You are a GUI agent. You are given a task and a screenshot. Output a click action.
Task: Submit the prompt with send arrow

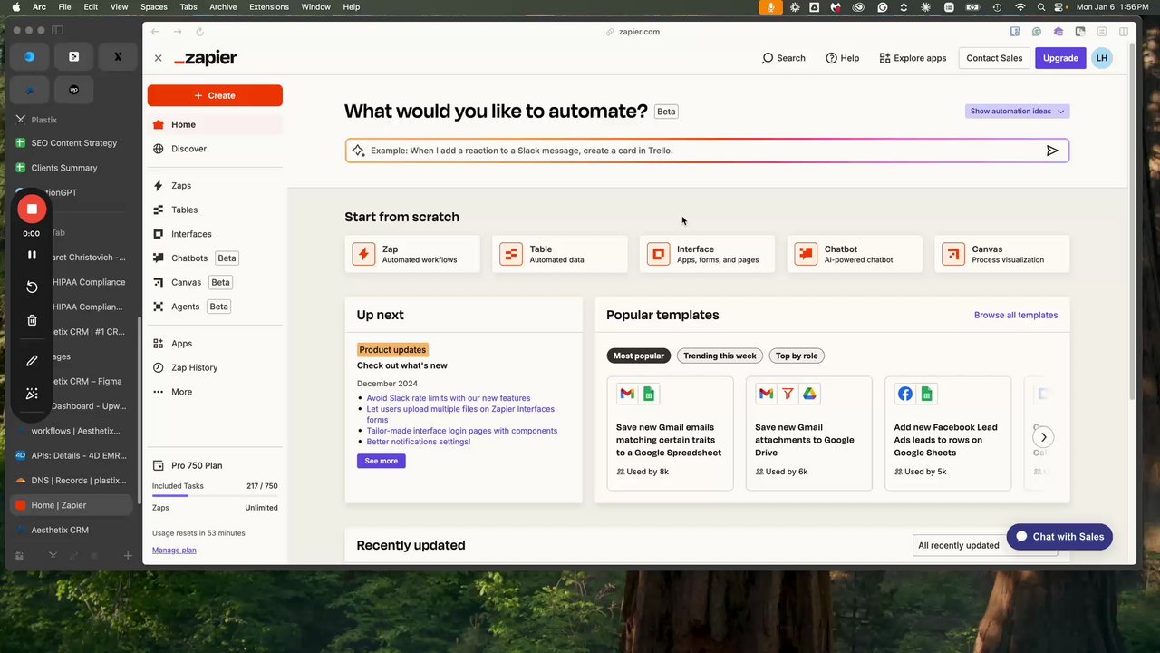[x=1052, y=151]
